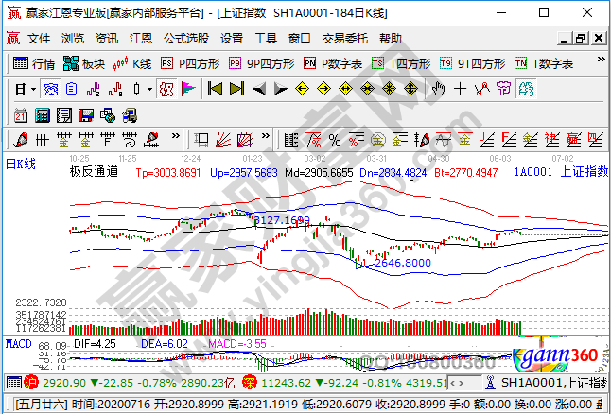The height and width of the screenshot is (414, 611).
Task: Open the P四方形 square tool
Action: click(x=190, y=63)
